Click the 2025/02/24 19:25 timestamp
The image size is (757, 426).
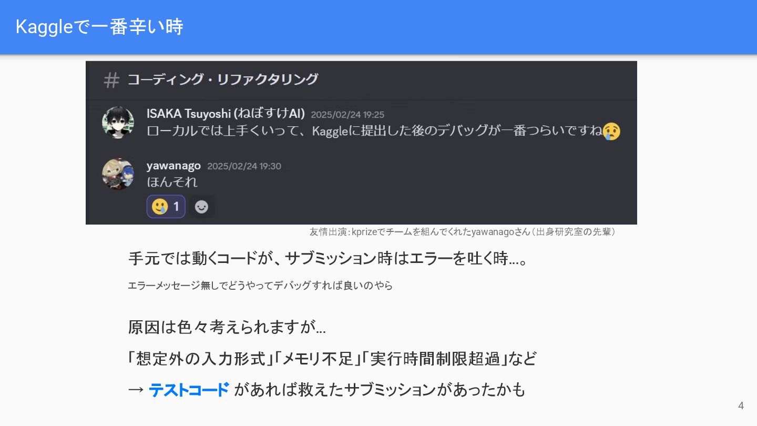pos(347,115)
